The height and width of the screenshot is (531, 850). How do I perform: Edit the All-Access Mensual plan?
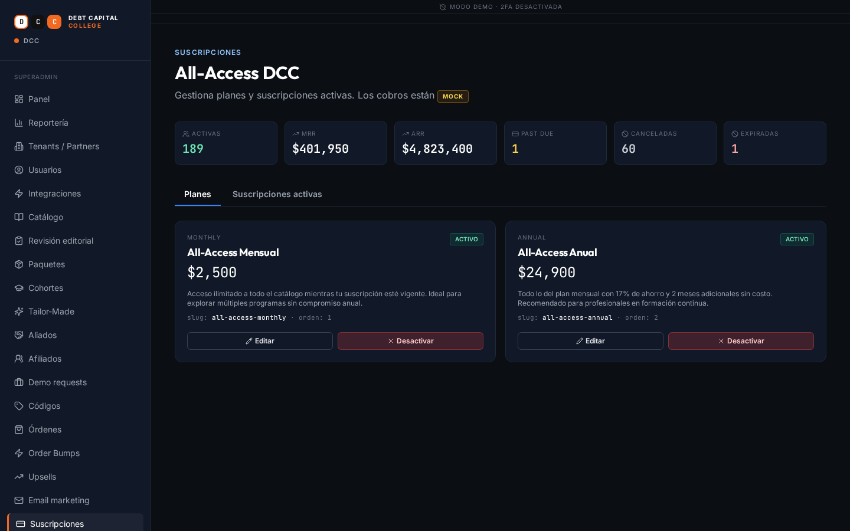(260, 341)
